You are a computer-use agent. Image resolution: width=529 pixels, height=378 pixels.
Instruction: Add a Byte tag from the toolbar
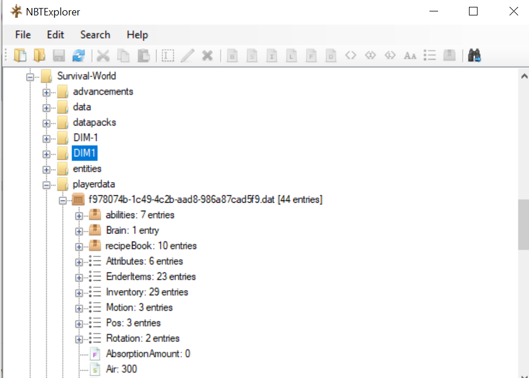pyautogui.click(x=232, y=55)
